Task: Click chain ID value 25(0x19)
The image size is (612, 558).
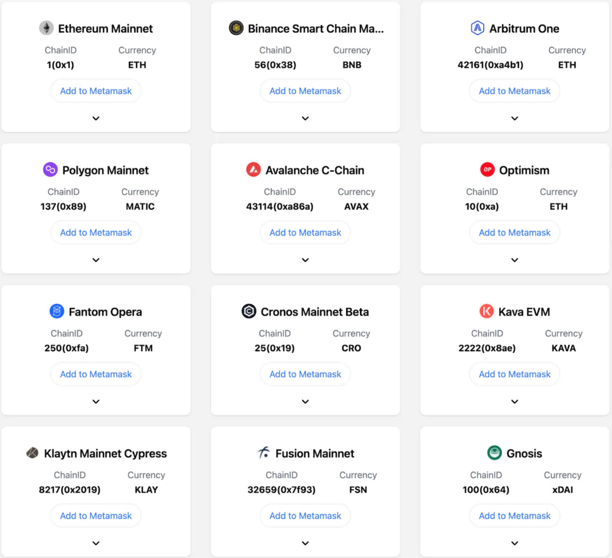Action: [x=275, y=348]
